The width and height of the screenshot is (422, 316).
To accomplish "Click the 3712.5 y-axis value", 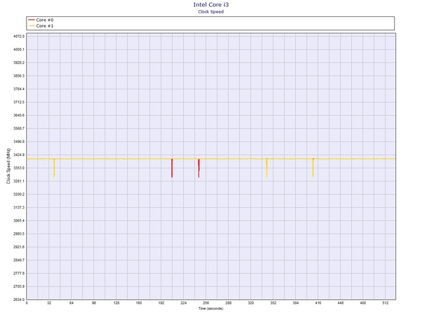I will (x=19, y=102).
